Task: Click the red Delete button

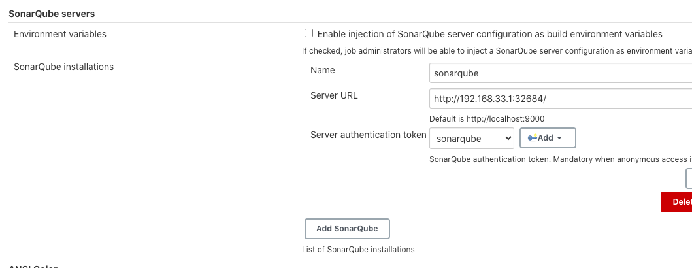Action: point(677,202)
